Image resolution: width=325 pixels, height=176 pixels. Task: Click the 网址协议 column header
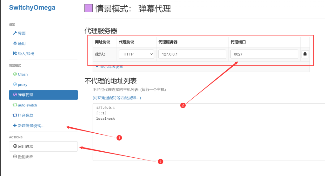coord(103,42)
